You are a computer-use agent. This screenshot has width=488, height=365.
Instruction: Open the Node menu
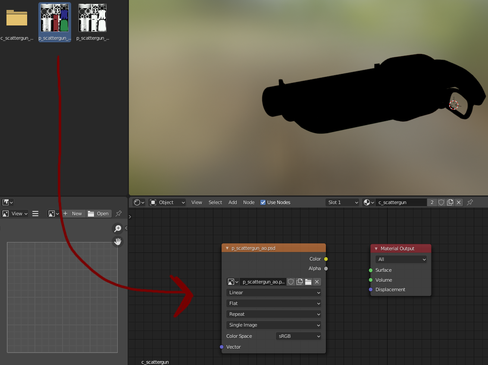[249, 202]
